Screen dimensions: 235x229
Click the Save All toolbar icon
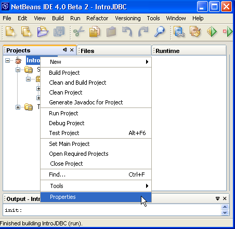click(59, 32)
